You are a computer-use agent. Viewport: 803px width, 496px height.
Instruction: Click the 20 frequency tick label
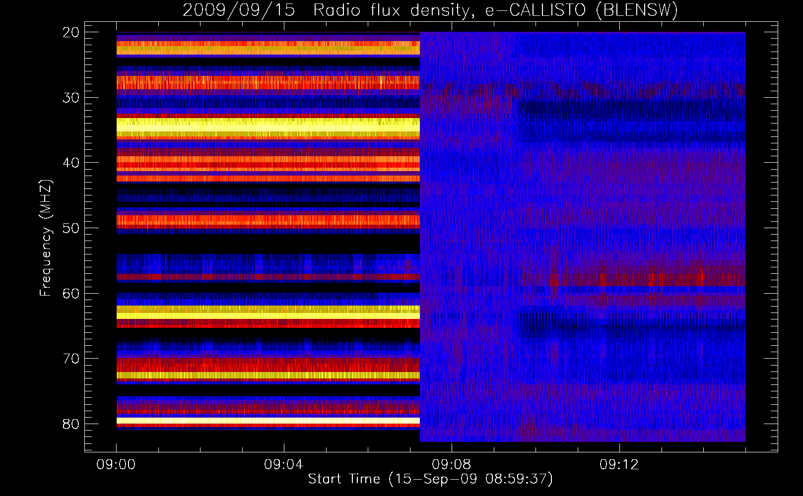[71, 32]
